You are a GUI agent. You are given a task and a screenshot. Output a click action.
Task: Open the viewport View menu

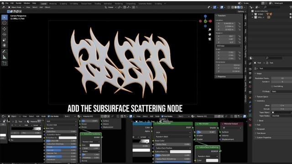(x=28, y=7)
